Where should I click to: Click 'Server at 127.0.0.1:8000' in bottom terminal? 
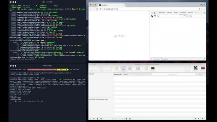(x=20, y=89)
